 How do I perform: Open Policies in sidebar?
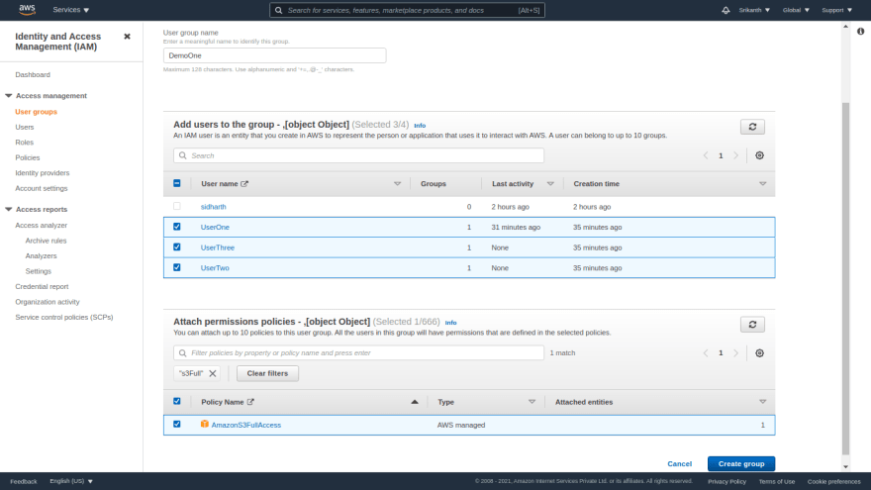[28, 157]
